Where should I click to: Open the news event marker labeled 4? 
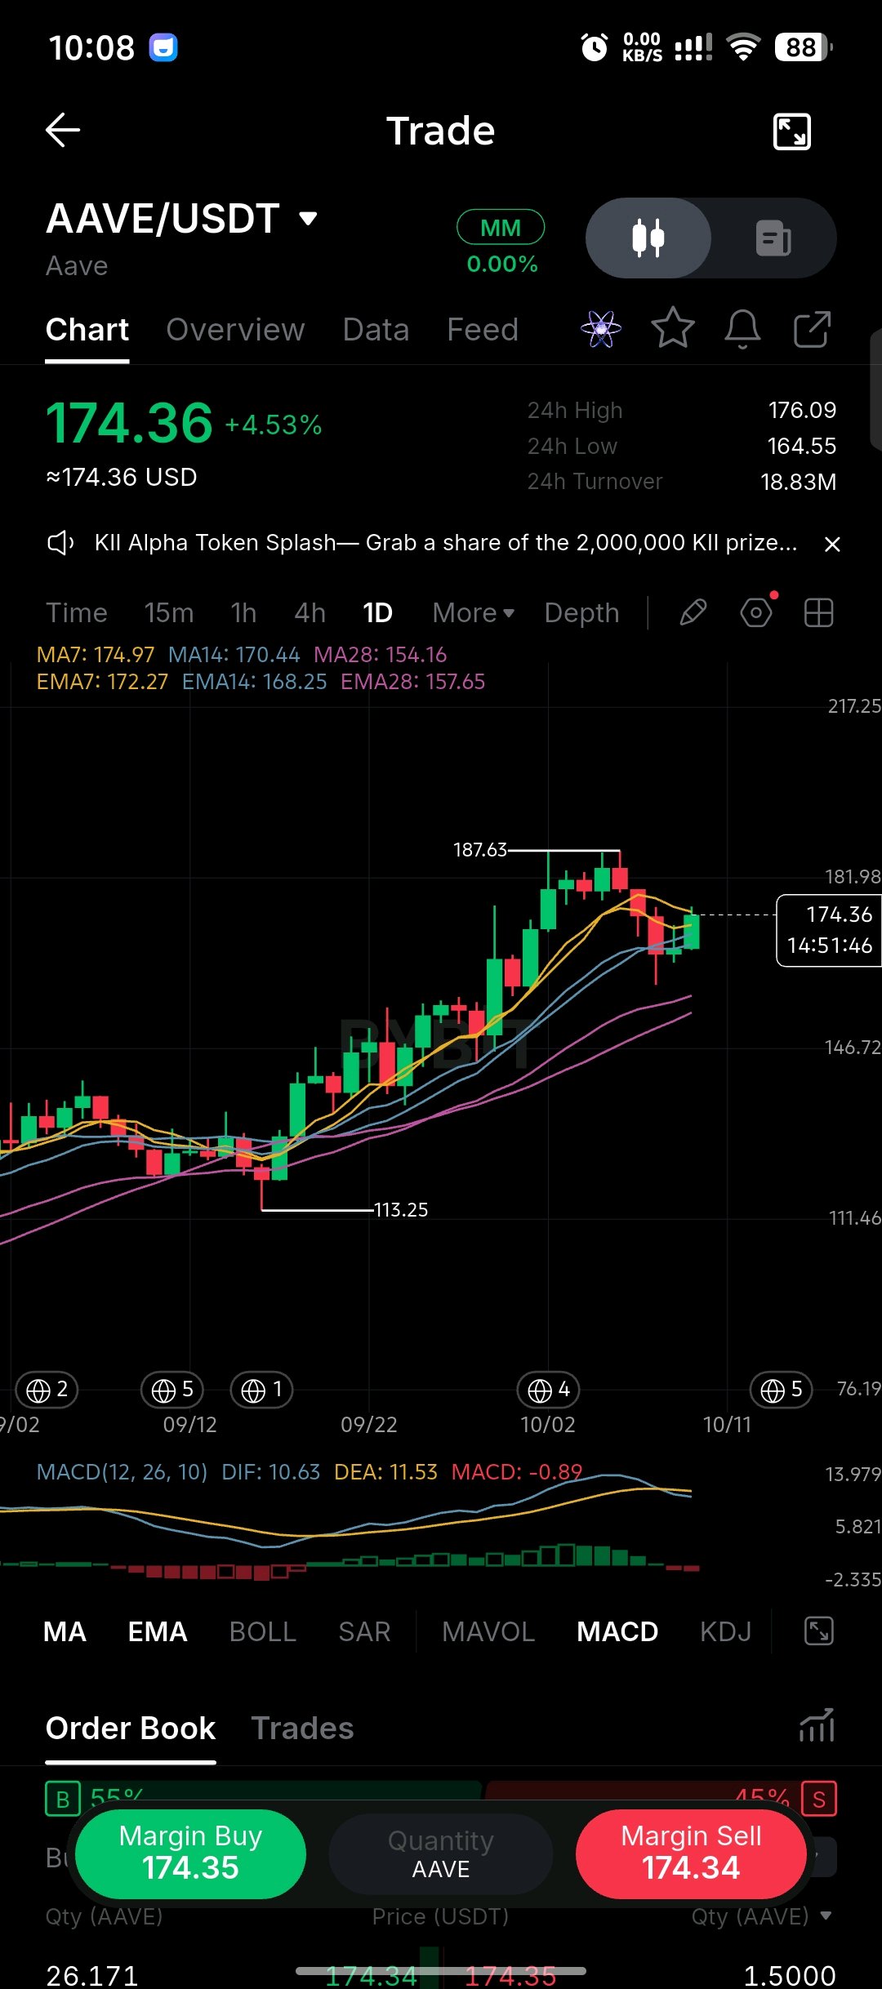click(549, 1390)
